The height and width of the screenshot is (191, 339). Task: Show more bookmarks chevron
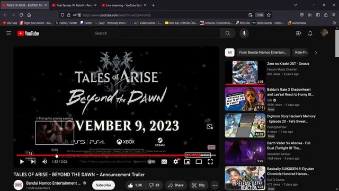coord(334,23)
